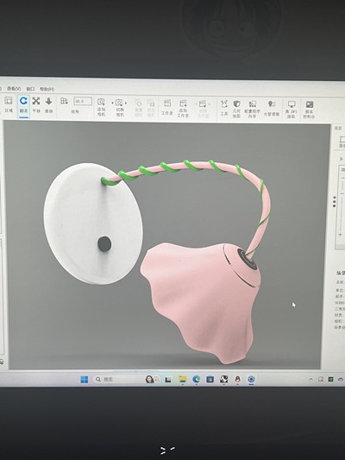Viewport: 345px width, 460px height.
Task: Open Microsoft Store from taskbar
Action: click(210, 380)
